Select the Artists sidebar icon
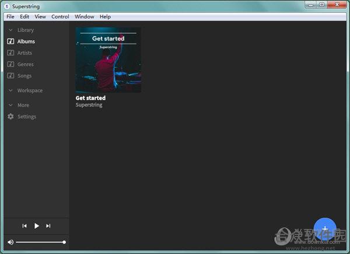350x254 pixels. pyautogui.click(x=10, y=53)
